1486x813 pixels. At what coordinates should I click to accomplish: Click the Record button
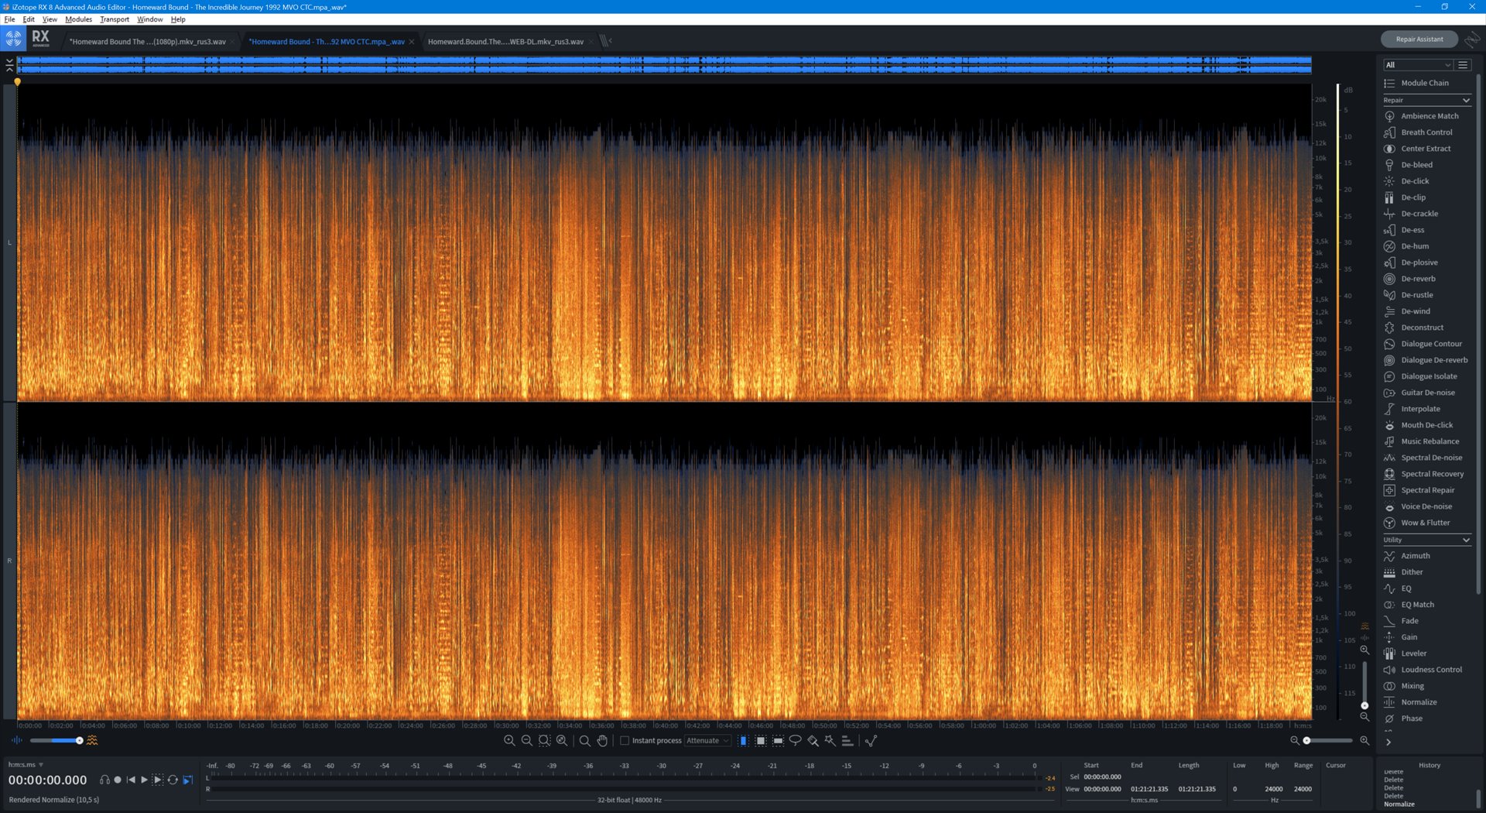tap(118, 780)
